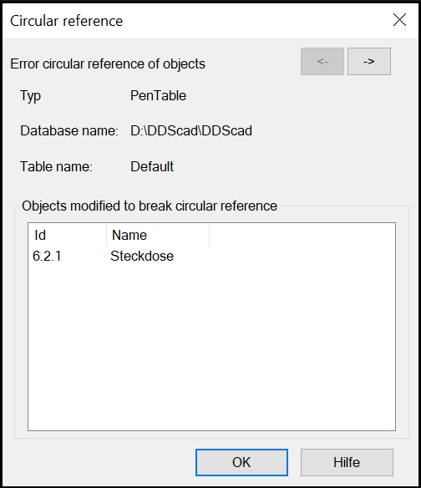Image resolution: width=421 pixels, height=488 pixels.
Task: Open help via the Hilfe button
Action: point(347,462)
